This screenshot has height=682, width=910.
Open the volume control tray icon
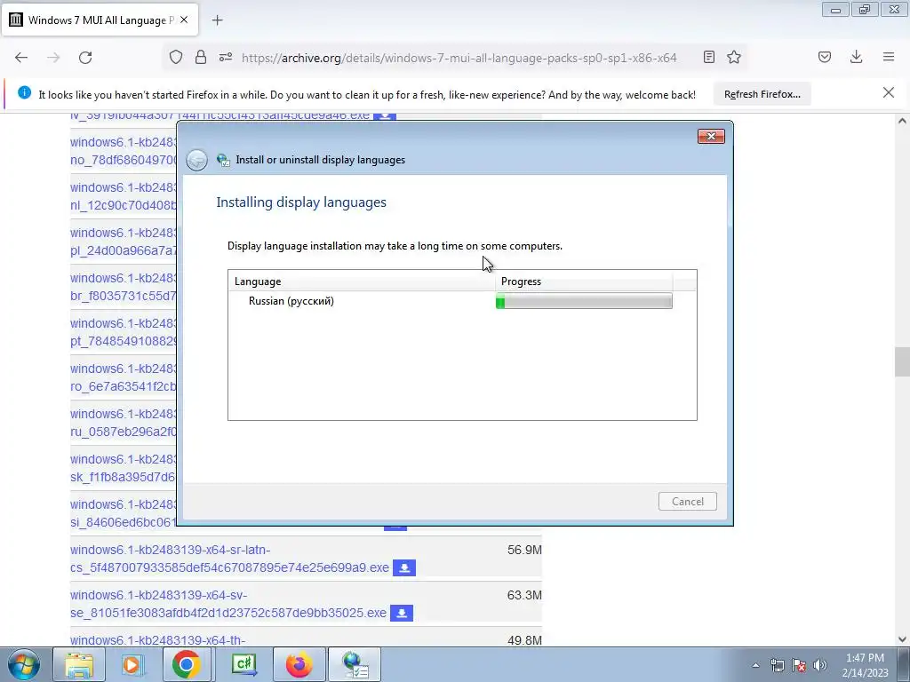tap(819, 665)
